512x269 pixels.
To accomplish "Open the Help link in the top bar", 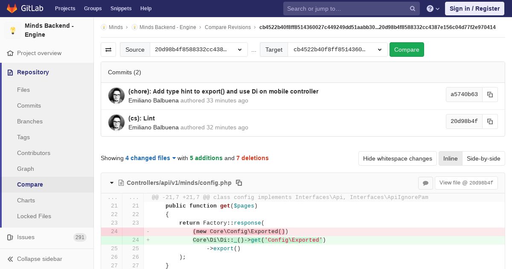I will pyautogui.click(x=146, y=9).
